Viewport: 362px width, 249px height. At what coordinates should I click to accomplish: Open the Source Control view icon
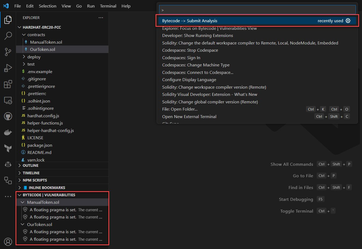[x=8, y=52]
